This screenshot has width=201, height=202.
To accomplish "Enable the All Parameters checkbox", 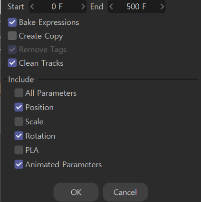I will point(19,93).
